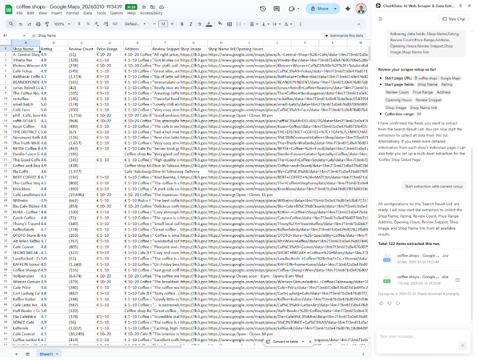Start a New Chat

tap(454, 19)
